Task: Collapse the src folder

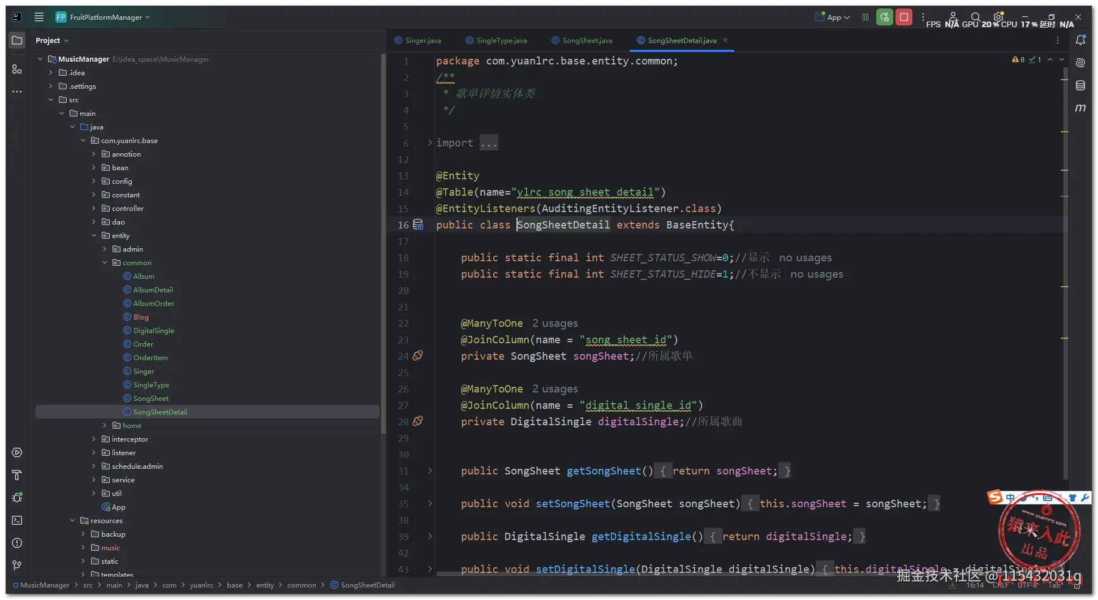Action: coord(51,100)
